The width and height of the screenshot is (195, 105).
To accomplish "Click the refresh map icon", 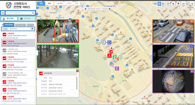I will coord(168,4).
